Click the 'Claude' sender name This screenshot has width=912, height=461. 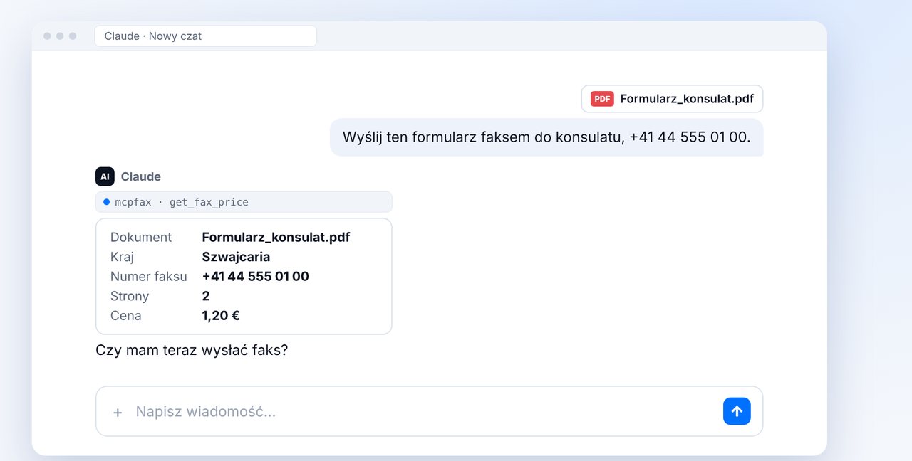(x=141, y=176)
